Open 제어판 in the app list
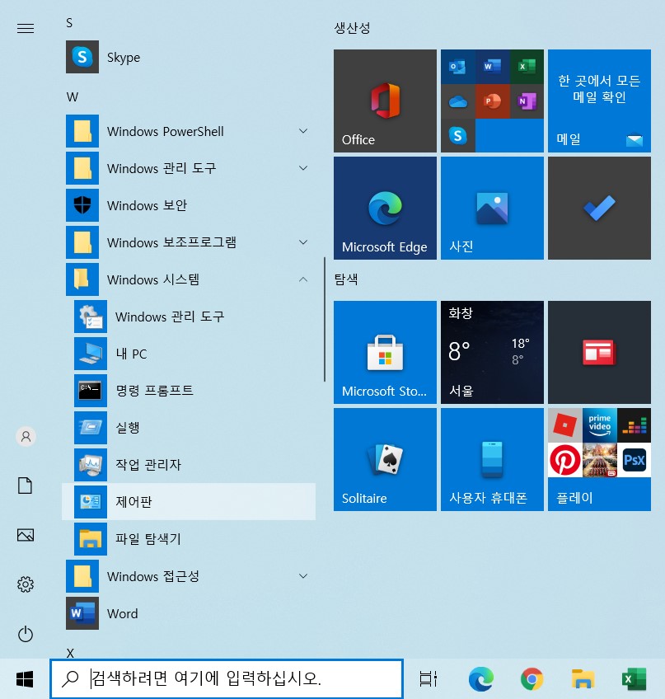 [x=189, y=502]
